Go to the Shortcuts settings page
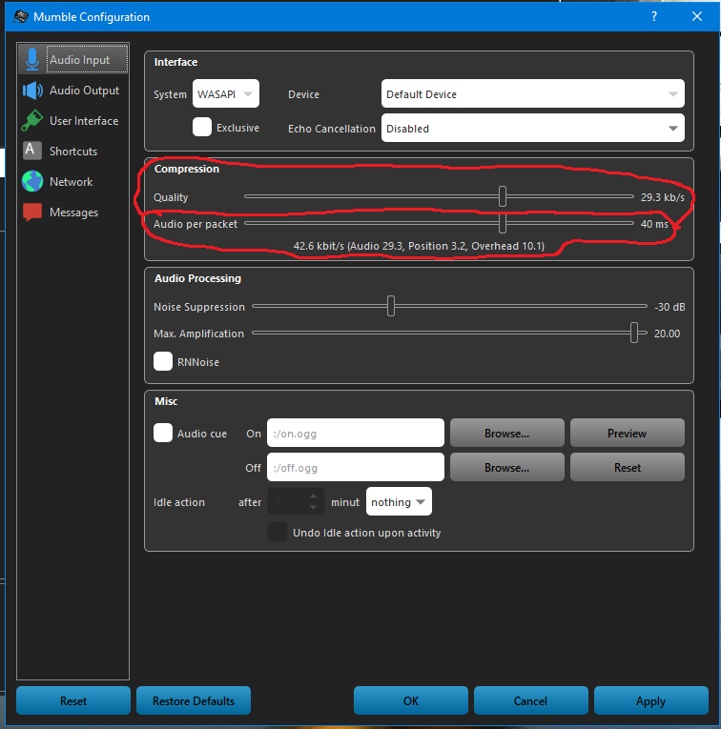721x729 pixels. pyautogui.click(x=73, y=152)
